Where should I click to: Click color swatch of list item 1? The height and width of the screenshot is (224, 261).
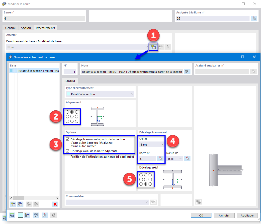pyautogui.click(x=11, y=71)
